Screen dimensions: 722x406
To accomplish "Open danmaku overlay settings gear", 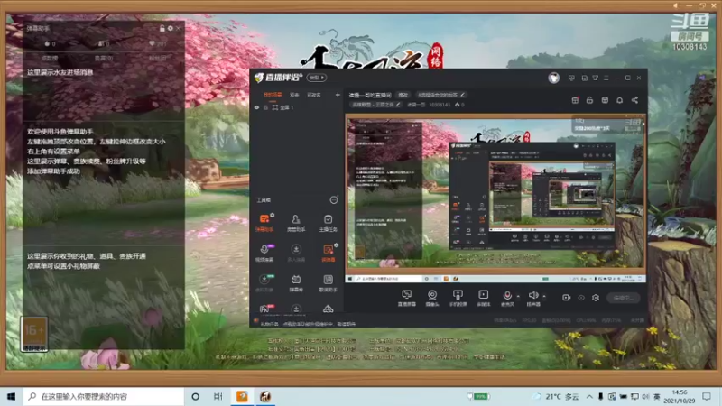I will pos(171,29).
